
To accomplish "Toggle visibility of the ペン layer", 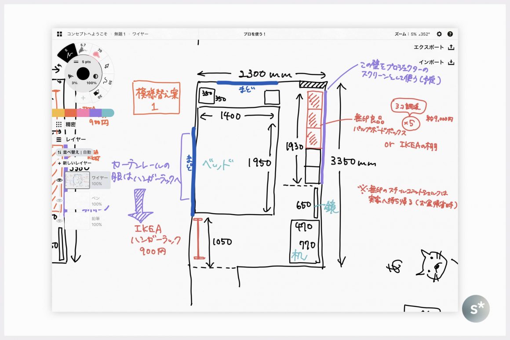I will pyautogui.click(x=59, y=201).
